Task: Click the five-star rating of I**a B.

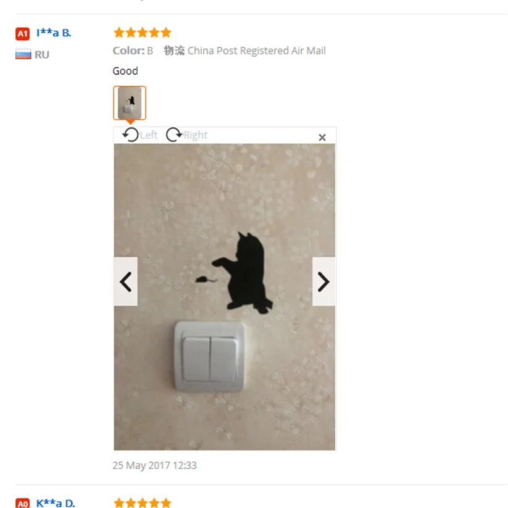Action: [x=142, y=32]
